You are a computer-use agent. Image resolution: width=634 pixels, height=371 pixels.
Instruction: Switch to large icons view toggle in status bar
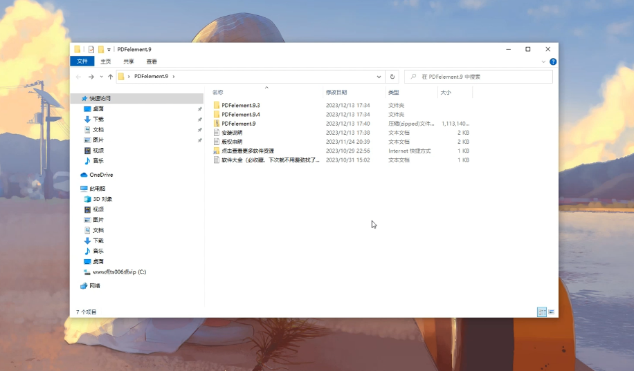pyautogui.click(x=552, y=312)
